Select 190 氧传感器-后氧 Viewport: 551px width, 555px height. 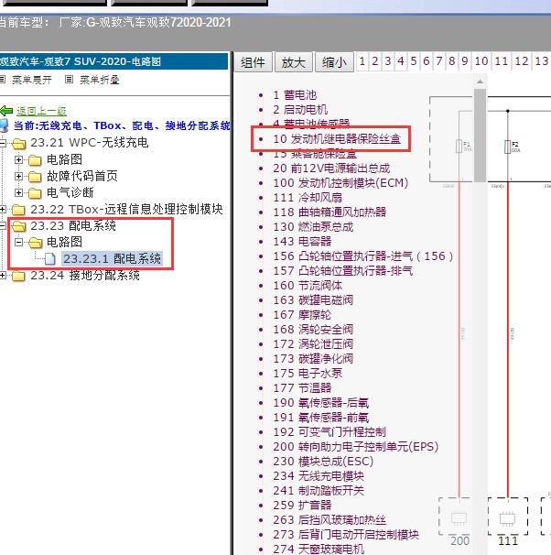click(x=320, y=403)
